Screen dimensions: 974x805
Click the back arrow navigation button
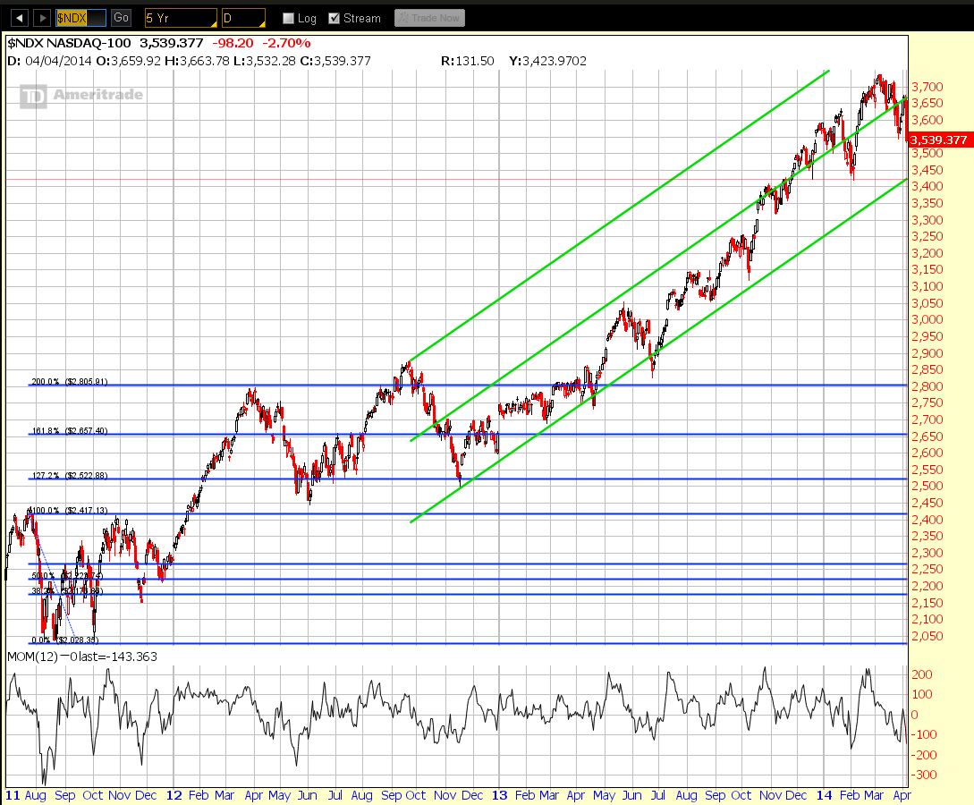tap(20, 18)
